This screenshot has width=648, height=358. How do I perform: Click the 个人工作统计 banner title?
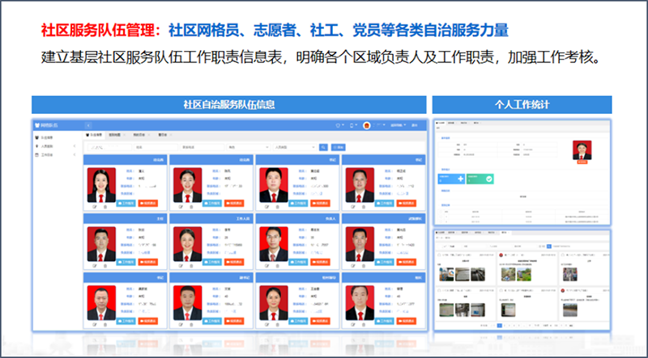click(x=522, y=104)
